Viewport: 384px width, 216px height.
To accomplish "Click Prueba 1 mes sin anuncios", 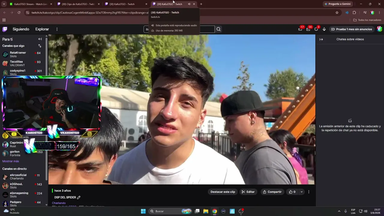I will (351, 29).
